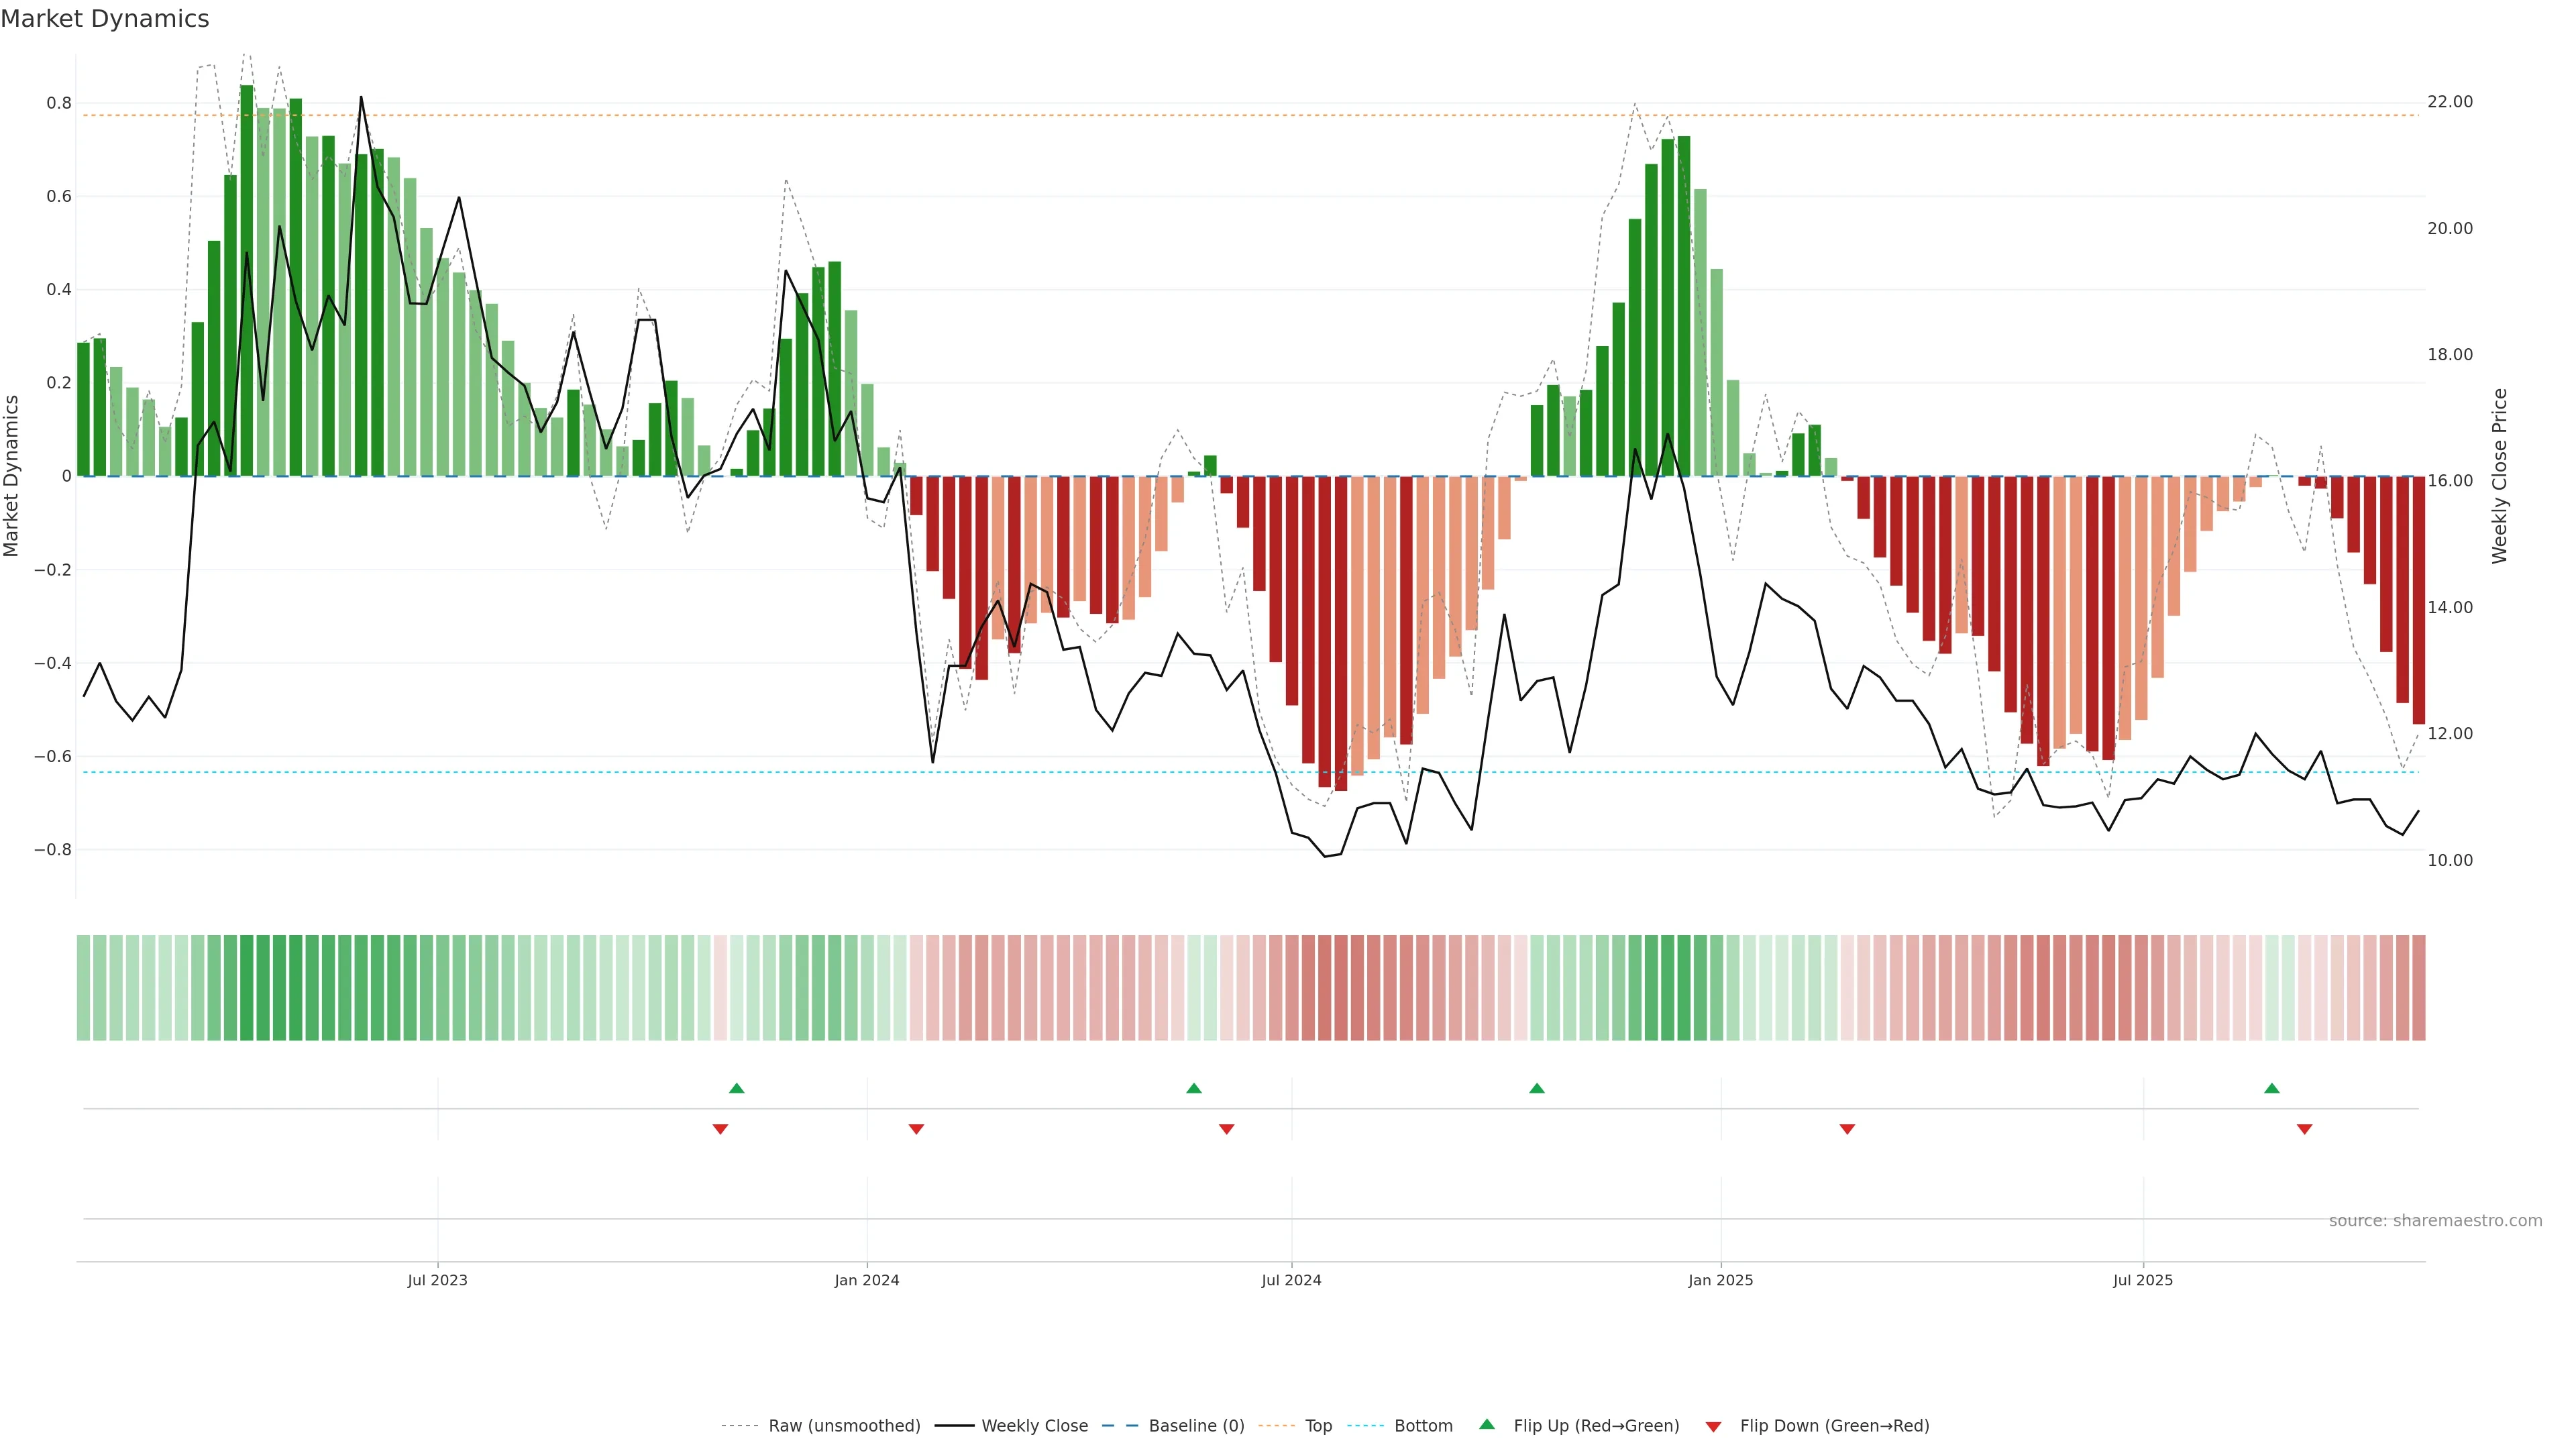The width and height of the screenshot is (2576, 1449).
Task: Toggle the Weekly Close legend series
Action: point(1034,1426)
